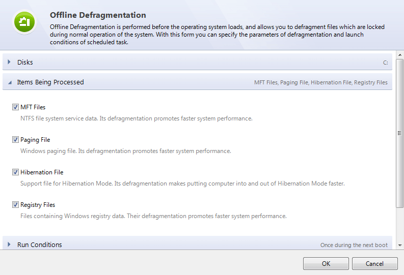Expand the Run Conditions section arrow

point(9,245)
